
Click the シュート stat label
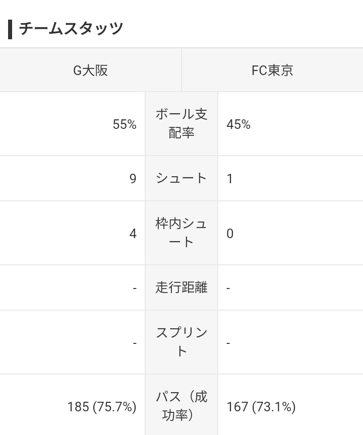[181, 178]
